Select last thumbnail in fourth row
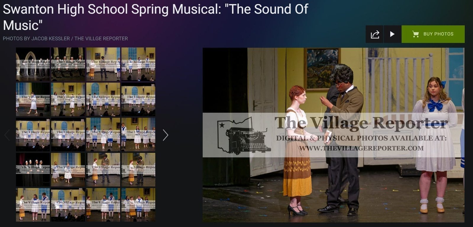 coord(138,170)
